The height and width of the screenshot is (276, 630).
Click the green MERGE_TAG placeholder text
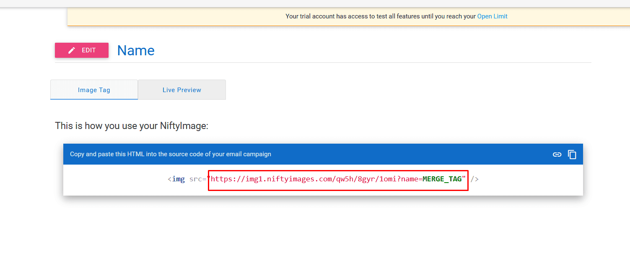point(442,179)
